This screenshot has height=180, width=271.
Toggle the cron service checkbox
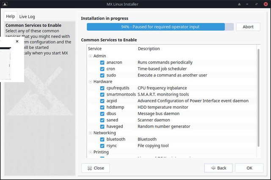(x=102, y=69)
